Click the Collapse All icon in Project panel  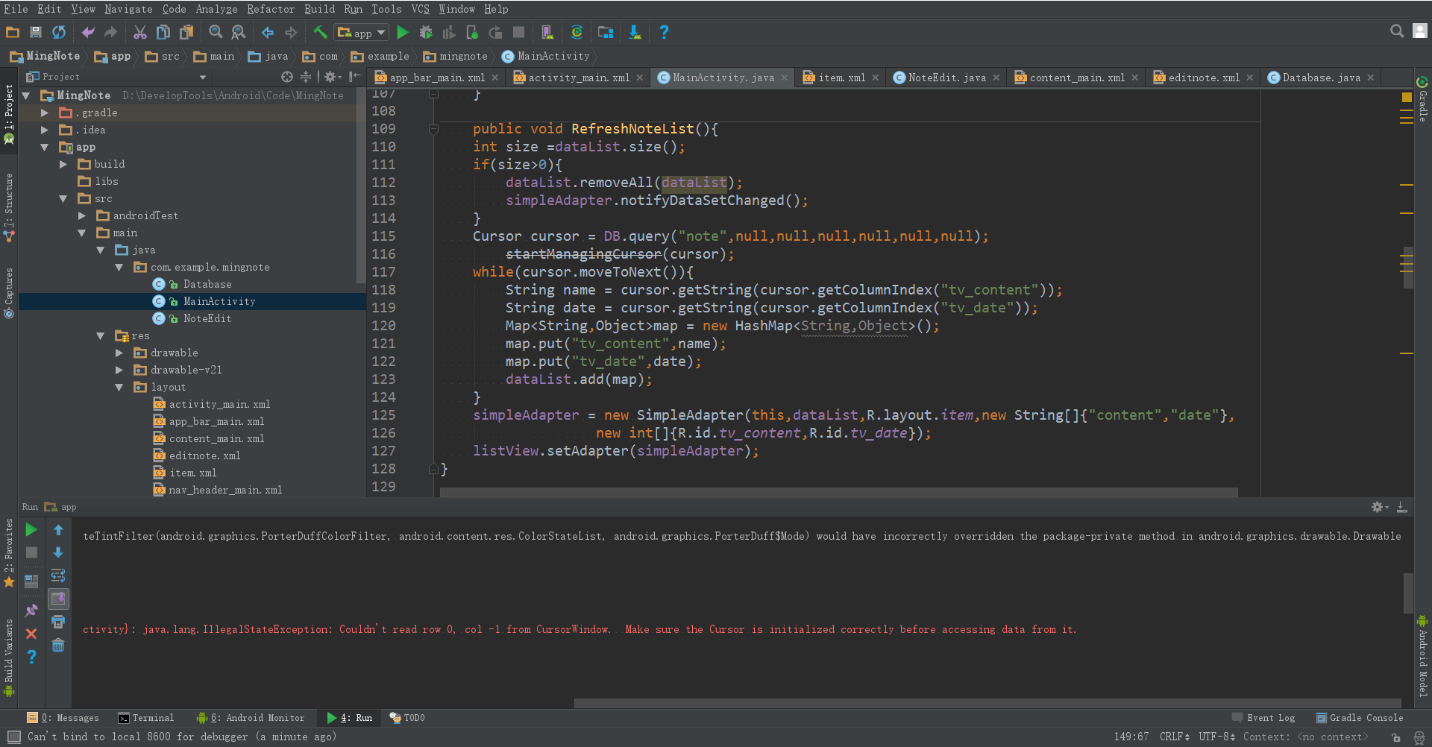(306, 77)
